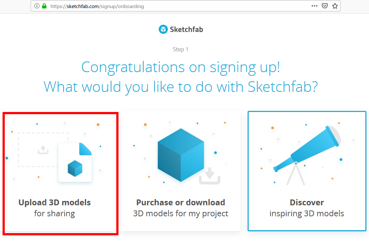Click the download tray icon beside the cube
The width and height of the screenshot is (369, 243).
210,176
